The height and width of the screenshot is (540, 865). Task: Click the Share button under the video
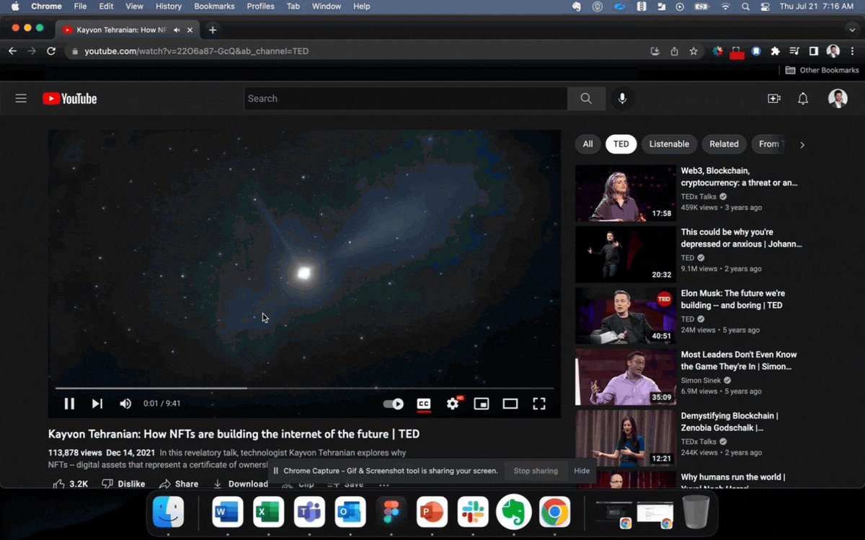179,484
